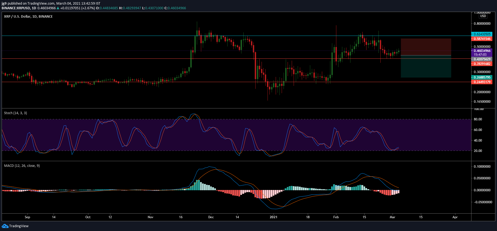Click the Mar date on time axis
Viewport: 497px width, 231px height.
pos(392,217)
